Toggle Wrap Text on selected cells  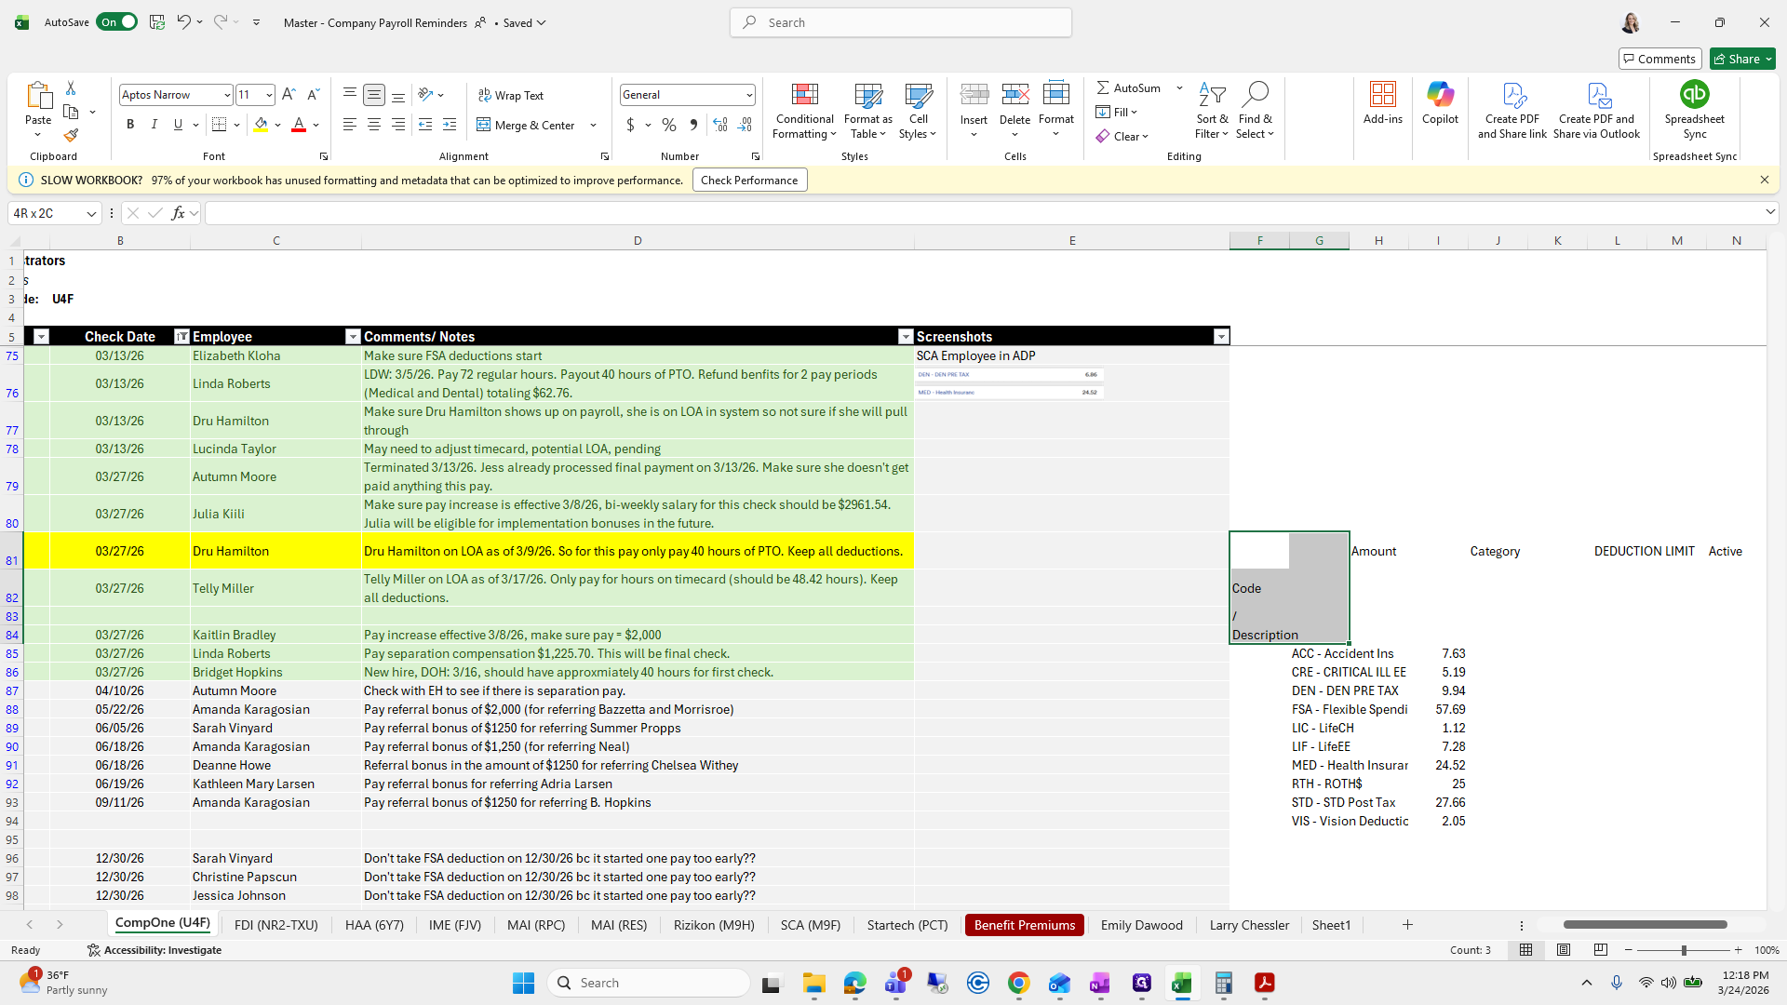(x=511, y=95)
